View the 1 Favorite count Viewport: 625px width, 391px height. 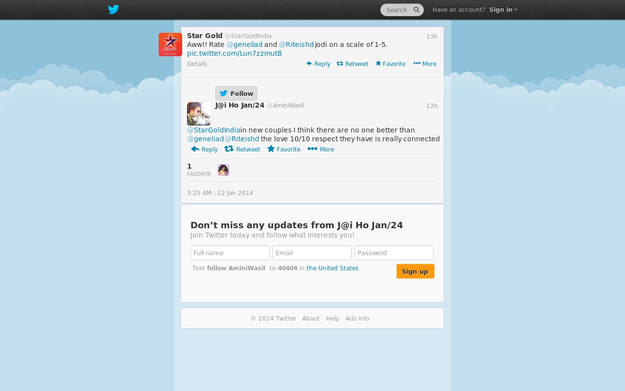pyautogui.click(x=199, y=170)
